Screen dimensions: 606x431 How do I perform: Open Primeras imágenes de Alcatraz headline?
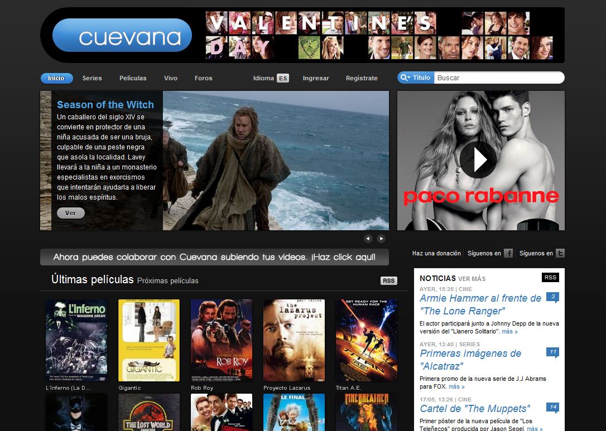tap(470, 360)
